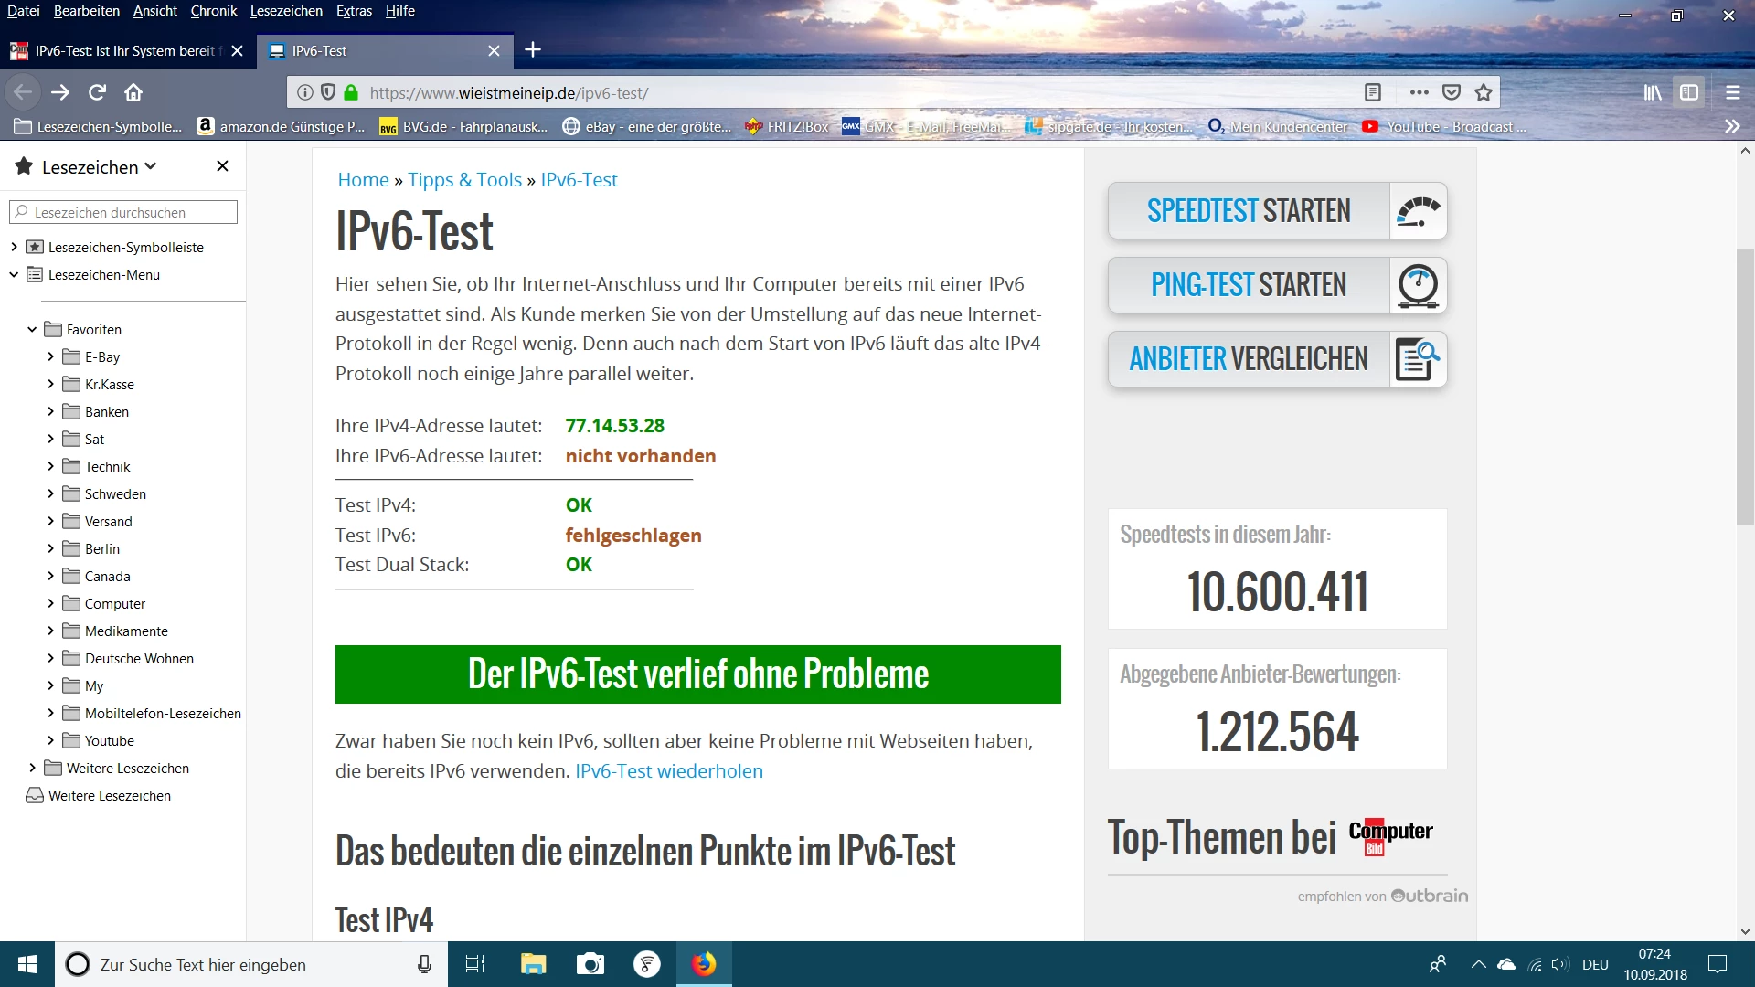This screenshot has width=1755, height=987.
Task: Bookmark this page with star icon
Action: (x=1484, y=92)
